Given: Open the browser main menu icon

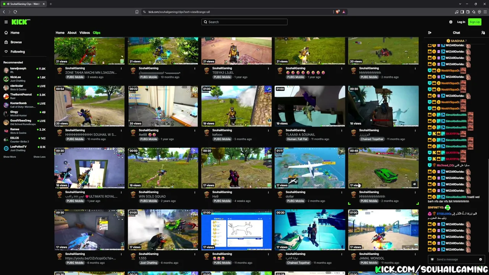Looking at the screenshot, I should click(x=485, y=12).
